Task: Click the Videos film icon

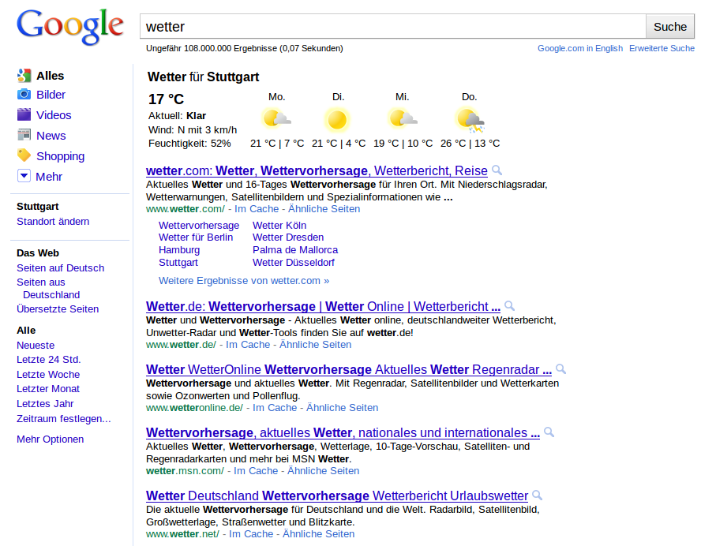Action: 24,115
